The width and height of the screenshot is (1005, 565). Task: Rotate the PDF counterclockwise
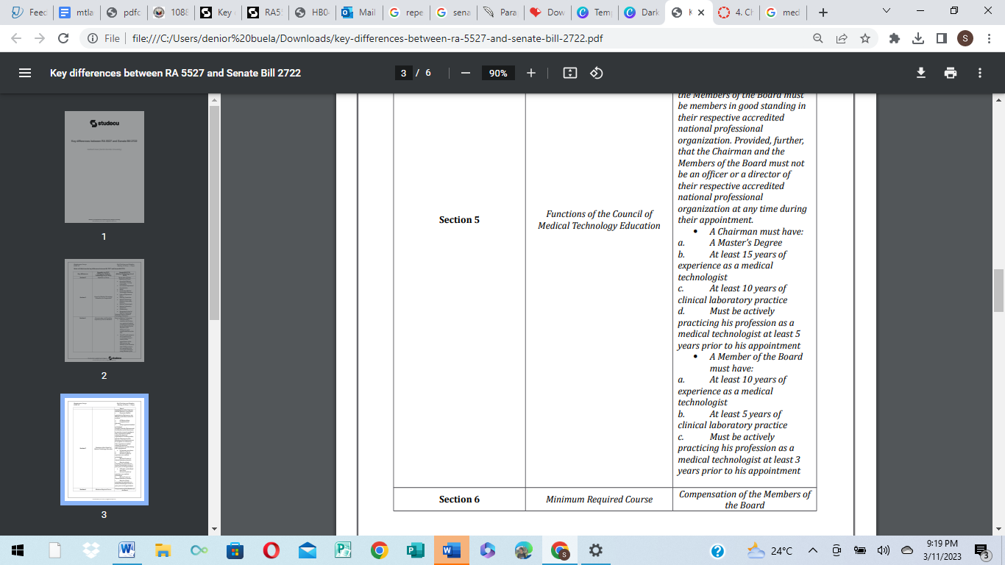(597, 73)
